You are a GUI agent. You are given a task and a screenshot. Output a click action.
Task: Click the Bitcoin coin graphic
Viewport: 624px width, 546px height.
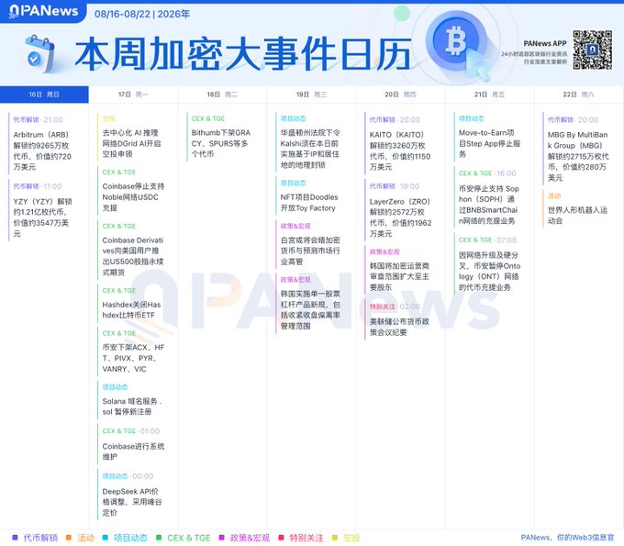click(456, 41)
